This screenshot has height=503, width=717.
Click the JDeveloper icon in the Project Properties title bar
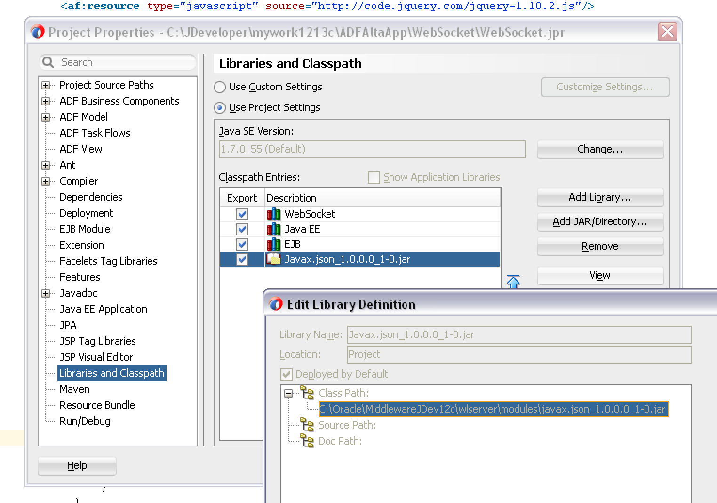pos(38,32)
